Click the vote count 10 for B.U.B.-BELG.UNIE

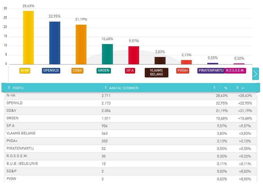click(x=104, y=164)
